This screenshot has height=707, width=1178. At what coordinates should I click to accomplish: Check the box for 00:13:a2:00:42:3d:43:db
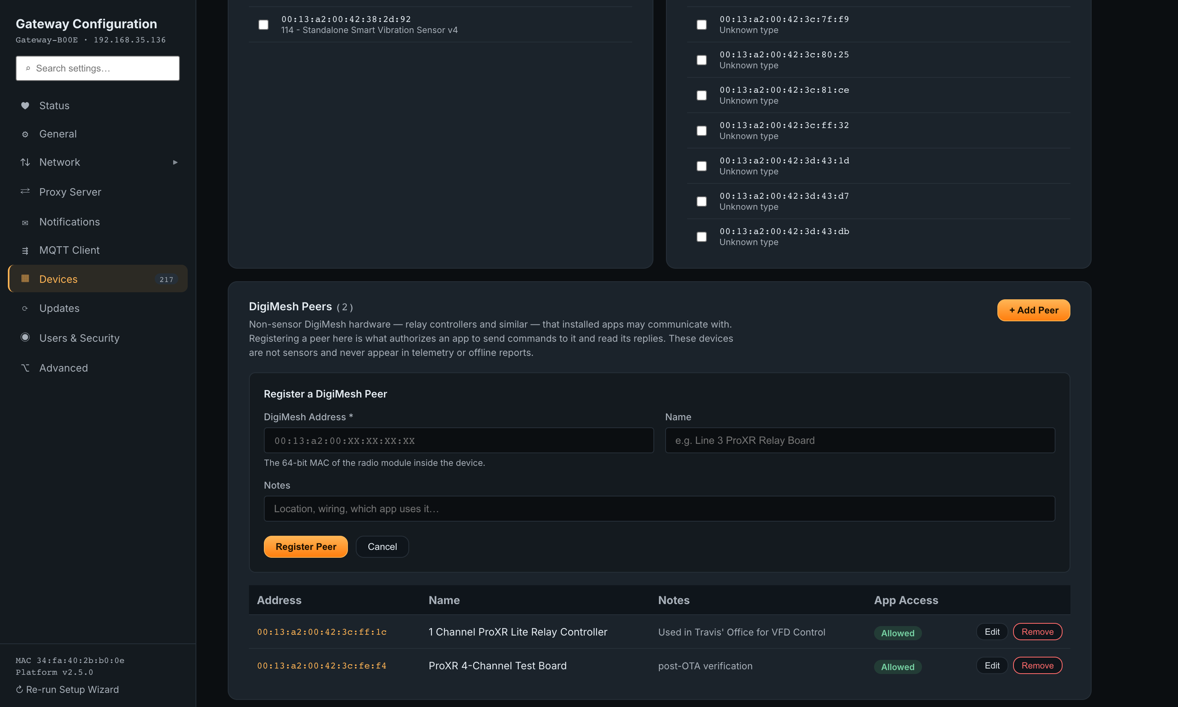701,237
